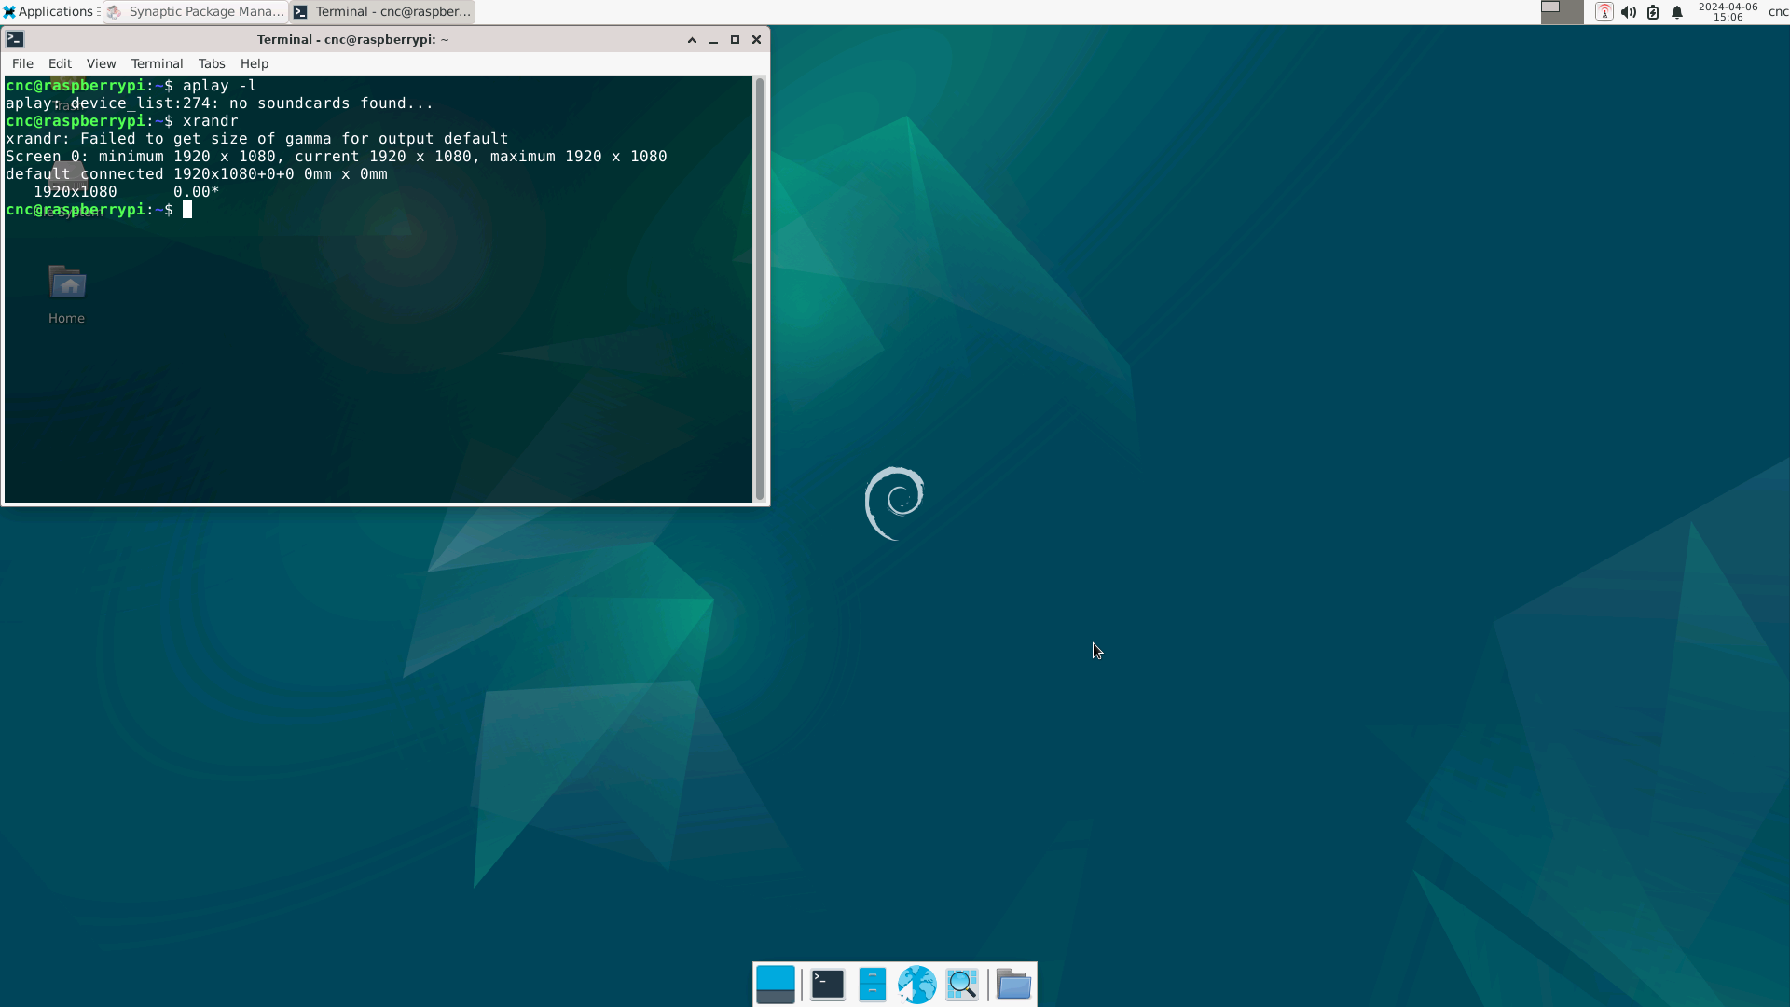Open the volume speaker tray icon
Image resolution: width=1790 pixels, height=1007 pixels.
[1628, 12]
